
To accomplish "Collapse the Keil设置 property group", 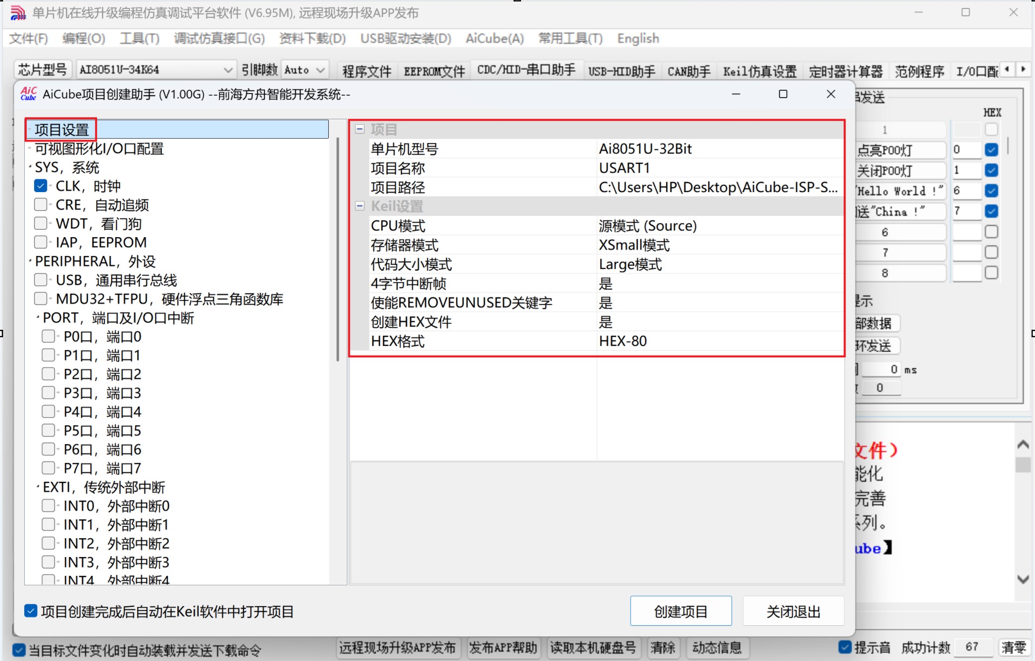I will pyautogui.click(x=360, y=206).
